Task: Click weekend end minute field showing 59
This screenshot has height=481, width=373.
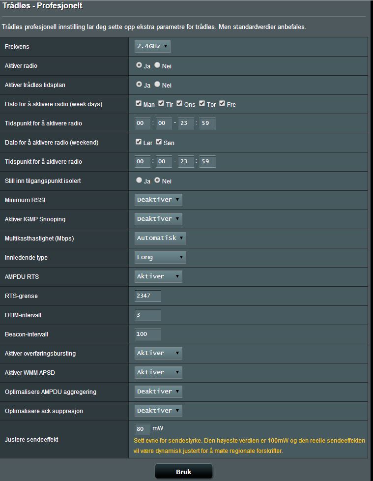Action: [207, 161]
